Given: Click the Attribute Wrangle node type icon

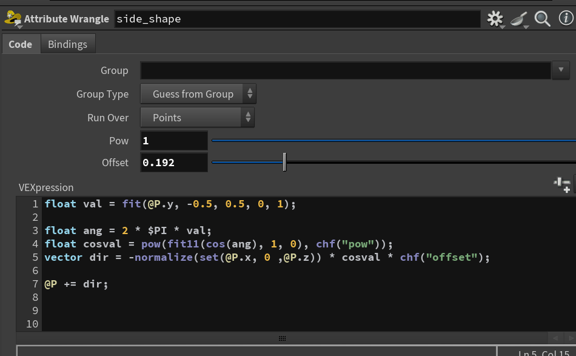Looking at the screenshot, I should click(13, 19).
